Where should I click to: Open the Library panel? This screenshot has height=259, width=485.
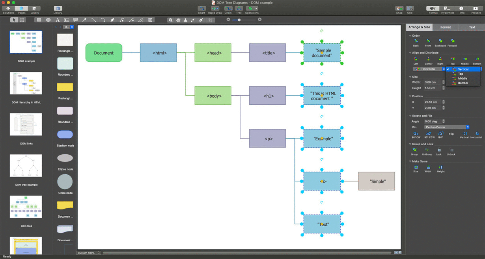[58, 9]
